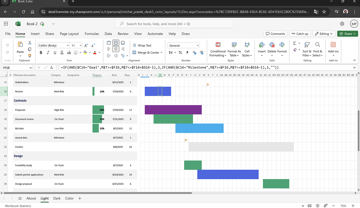This screenshot has width=360, height=208.
Task: Toggle Center horizontal alignment
Action: tap(116, 49)
